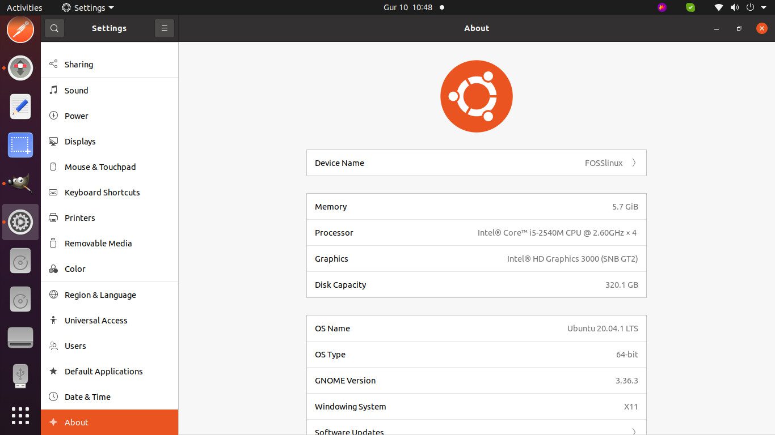Screen dimensions: 775x435
Task: Select Displays settings panel
Action: click(x=109, y=141)
